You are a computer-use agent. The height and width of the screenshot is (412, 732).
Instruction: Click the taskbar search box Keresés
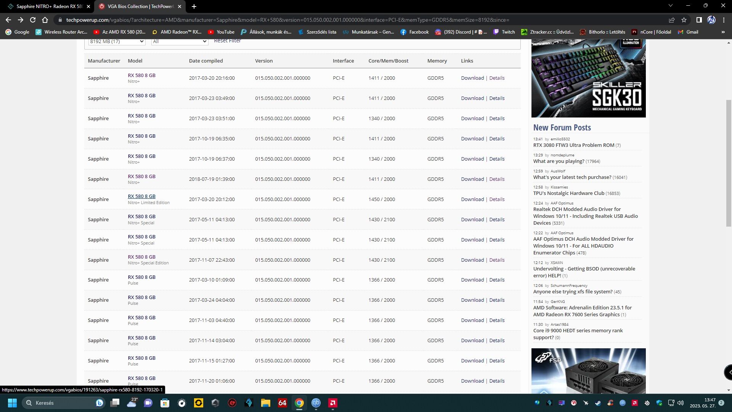[x=63, y=403]
